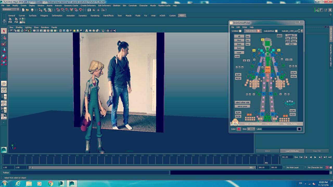333x187 pixels.
Task: Toggle gimbl controls in the picker
Action: 288,41
